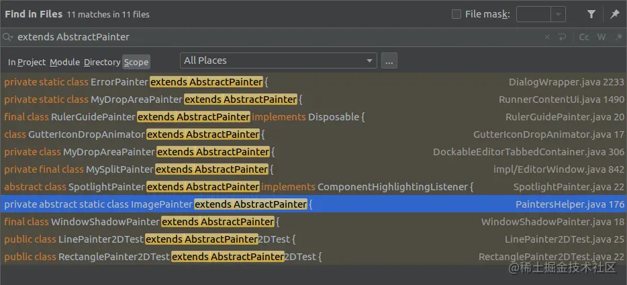627x285 pixels.
Task: Open search history magnifier icon
Action: (8, 37)
